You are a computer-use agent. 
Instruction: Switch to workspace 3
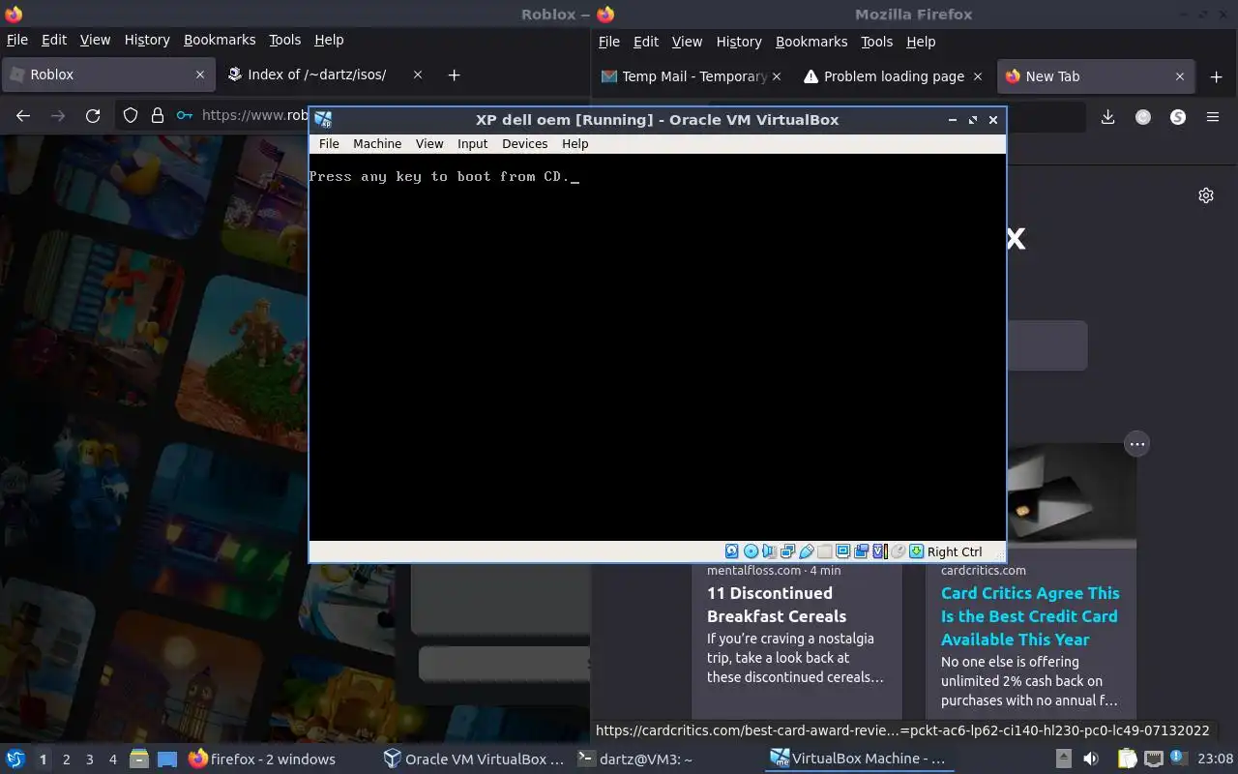[x=90, y=759]
